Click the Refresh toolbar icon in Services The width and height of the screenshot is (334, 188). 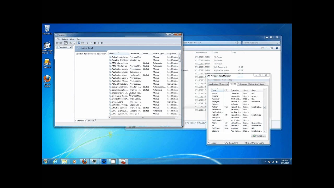70,43
